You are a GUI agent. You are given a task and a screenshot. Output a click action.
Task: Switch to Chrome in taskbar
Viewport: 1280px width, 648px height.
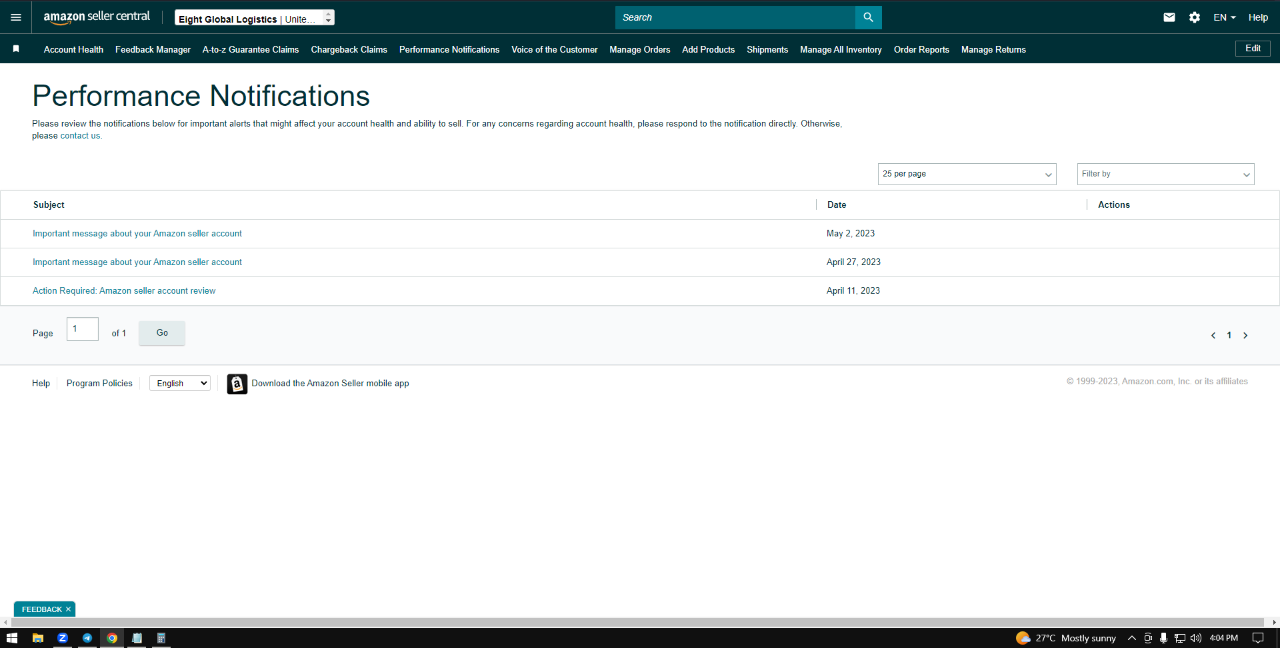[x=112, y=638]
